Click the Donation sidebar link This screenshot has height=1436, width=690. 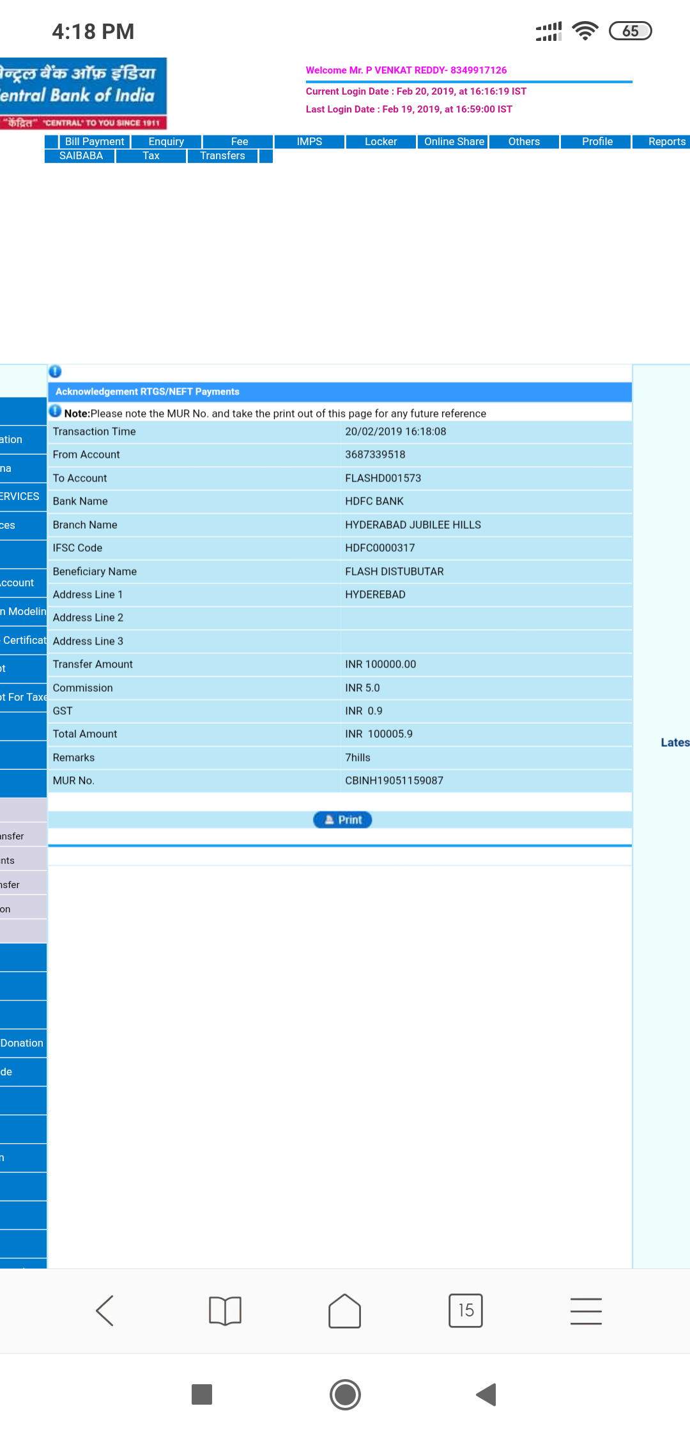coord(23,1043)
